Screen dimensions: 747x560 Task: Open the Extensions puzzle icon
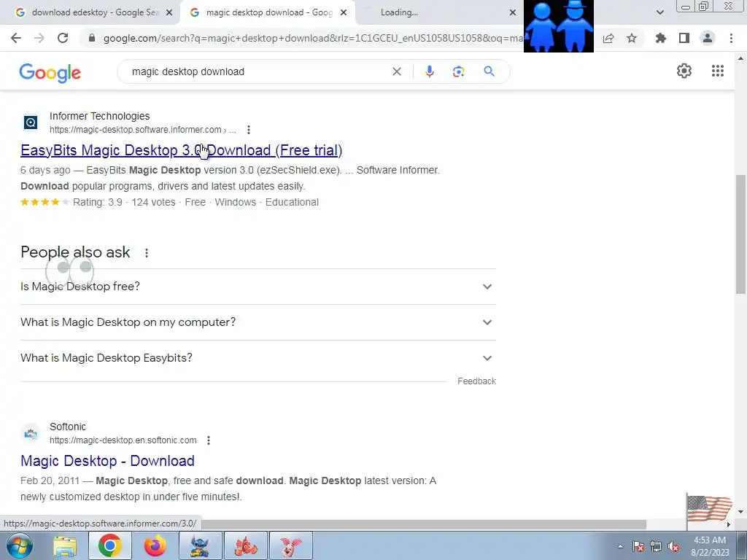(x=661, y=38)
